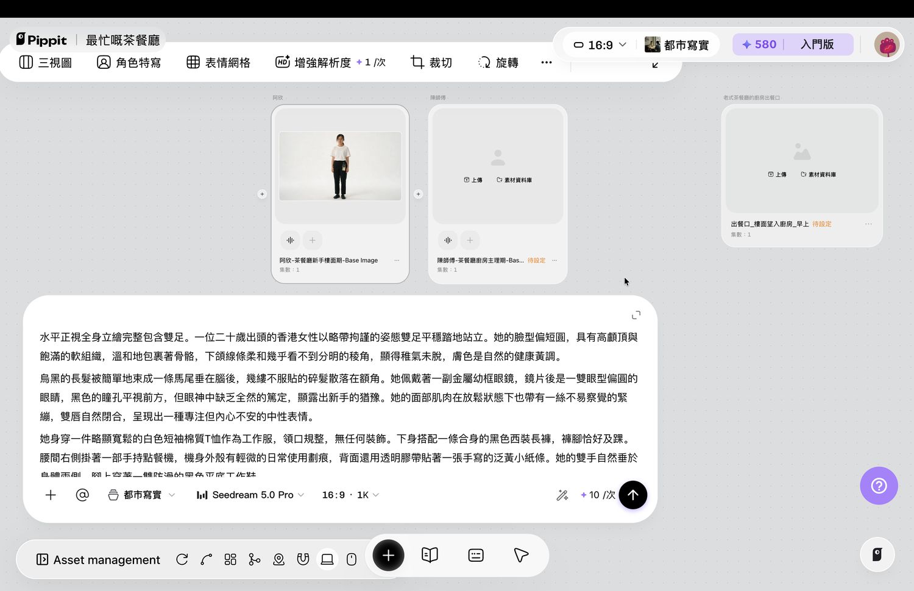Open the Seedream 5.0 Pro model dropdown

250,495
